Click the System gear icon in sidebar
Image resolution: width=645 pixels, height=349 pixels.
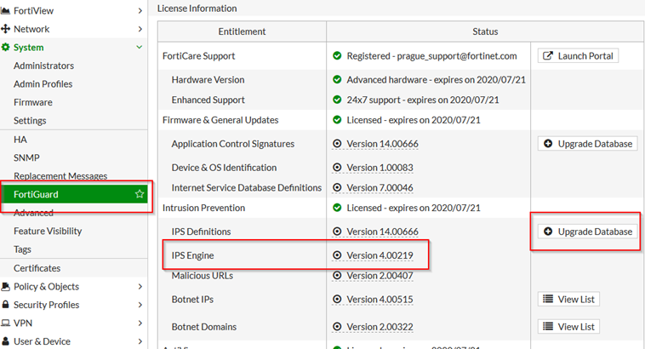click(6, 48)
